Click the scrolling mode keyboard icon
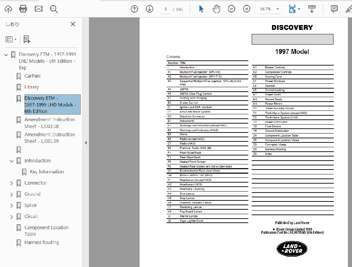This screenshot has height=267, width=352. (x=312, y=9)
